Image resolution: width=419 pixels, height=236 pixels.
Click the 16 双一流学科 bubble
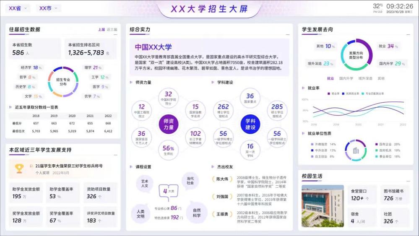250,150
